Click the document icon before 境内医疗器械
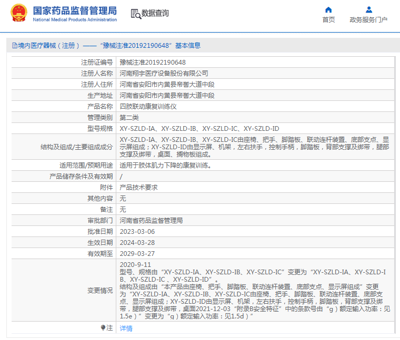 click(x=14, y=46)
